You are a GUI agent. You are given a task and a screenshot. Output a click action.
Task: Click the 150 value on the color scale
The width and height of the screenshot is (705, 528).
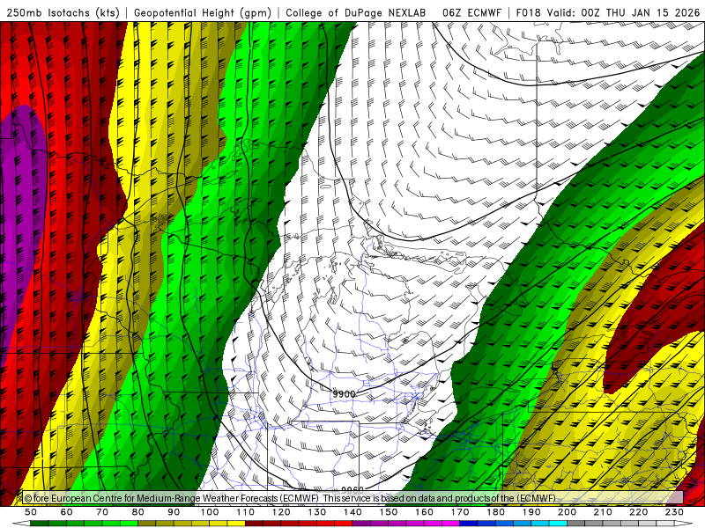(x=388, y=512)
